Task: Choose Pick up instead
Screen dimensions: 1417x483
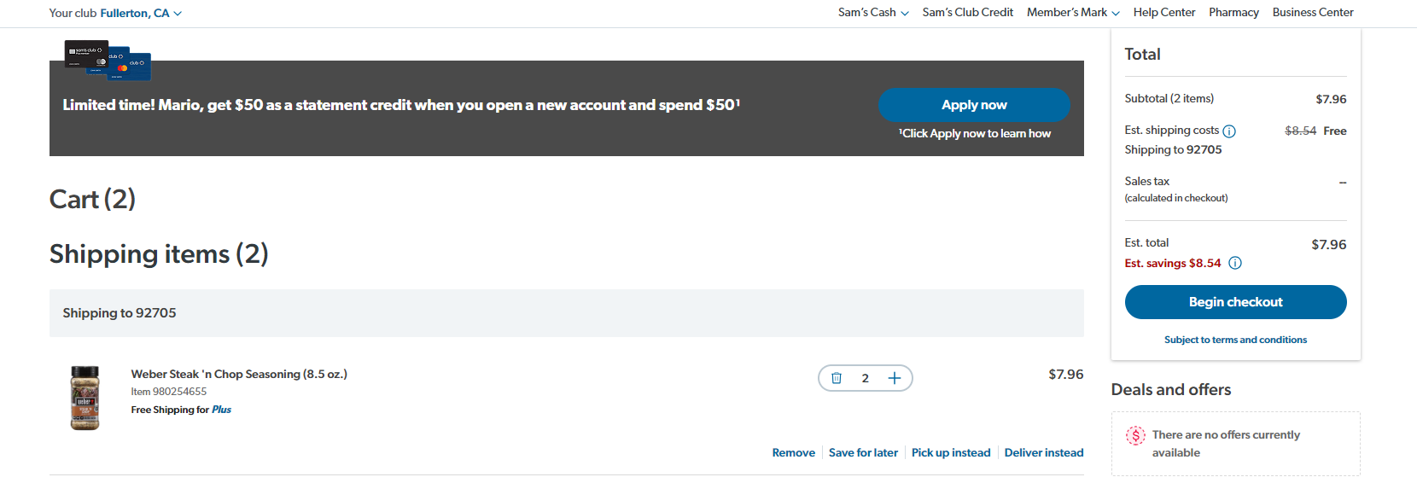Action: (951, 452)
